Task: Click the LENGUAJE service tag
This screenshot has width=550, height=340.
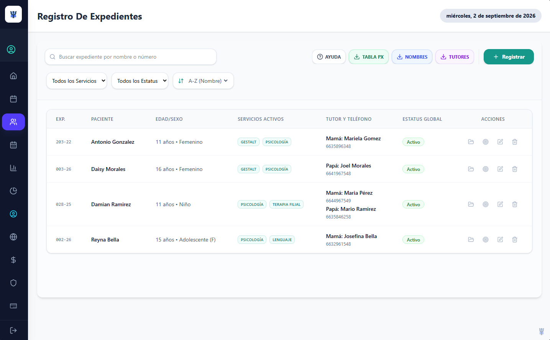Action: [x=282, y=240]
